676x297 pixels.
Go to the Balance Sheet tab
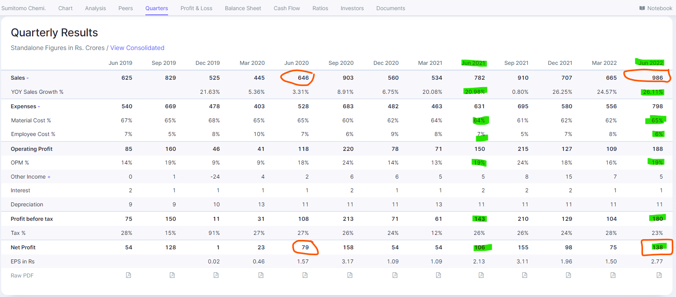243,8
